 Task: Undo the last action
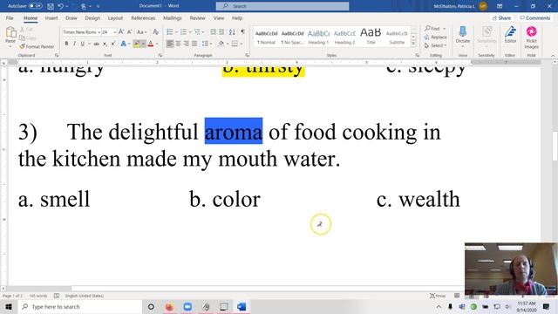60,6
